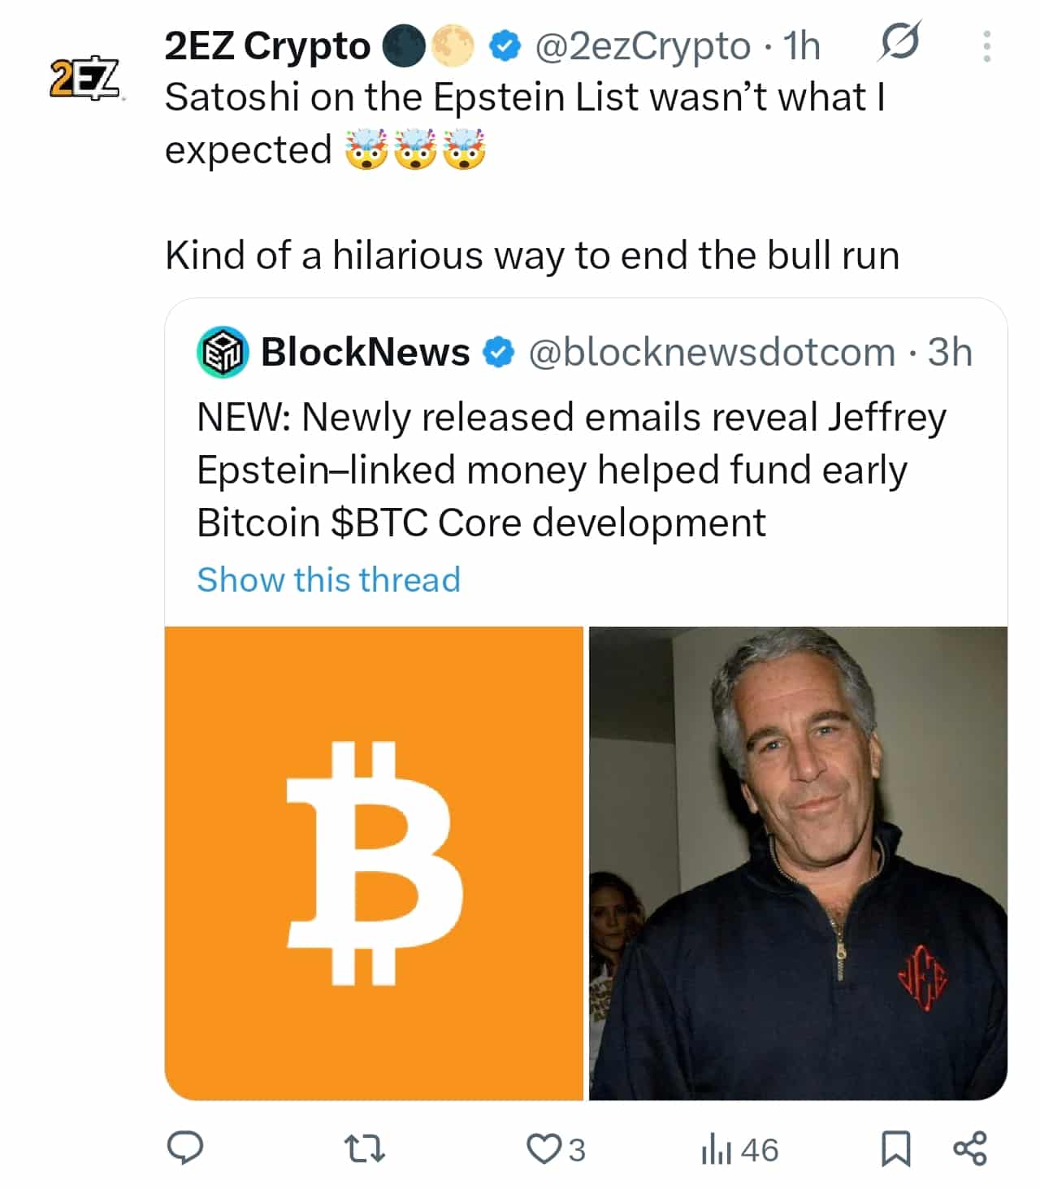Click the Show this thread link
Viewport: 1040px width, 1189px height.
[328, 579]
